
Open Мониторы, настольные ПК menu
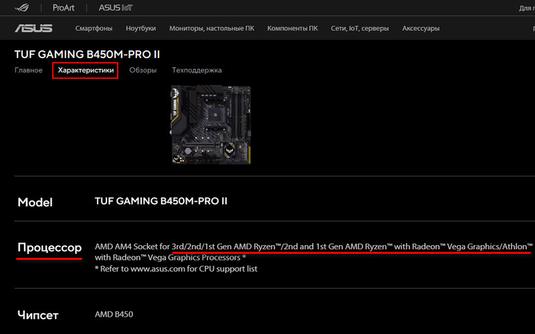[x=211, y=28]
